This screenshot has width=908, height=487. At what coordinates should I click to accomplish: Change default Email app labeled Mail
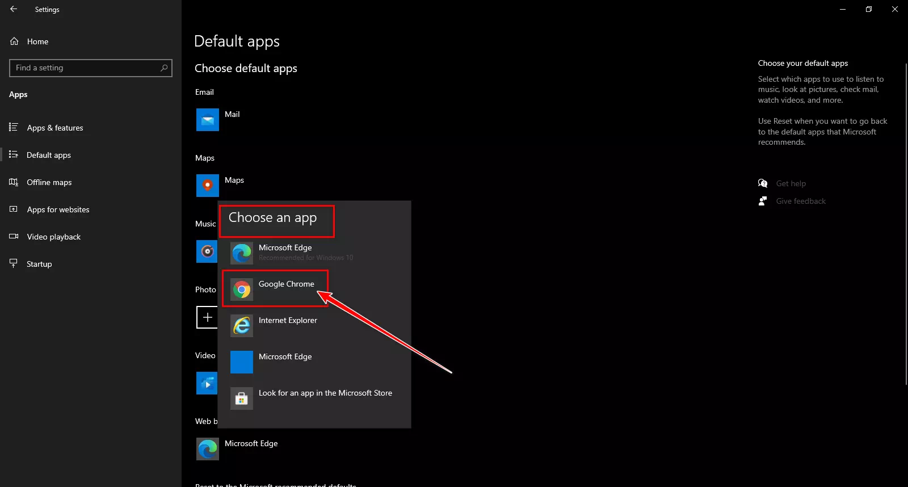click(232, 114)
